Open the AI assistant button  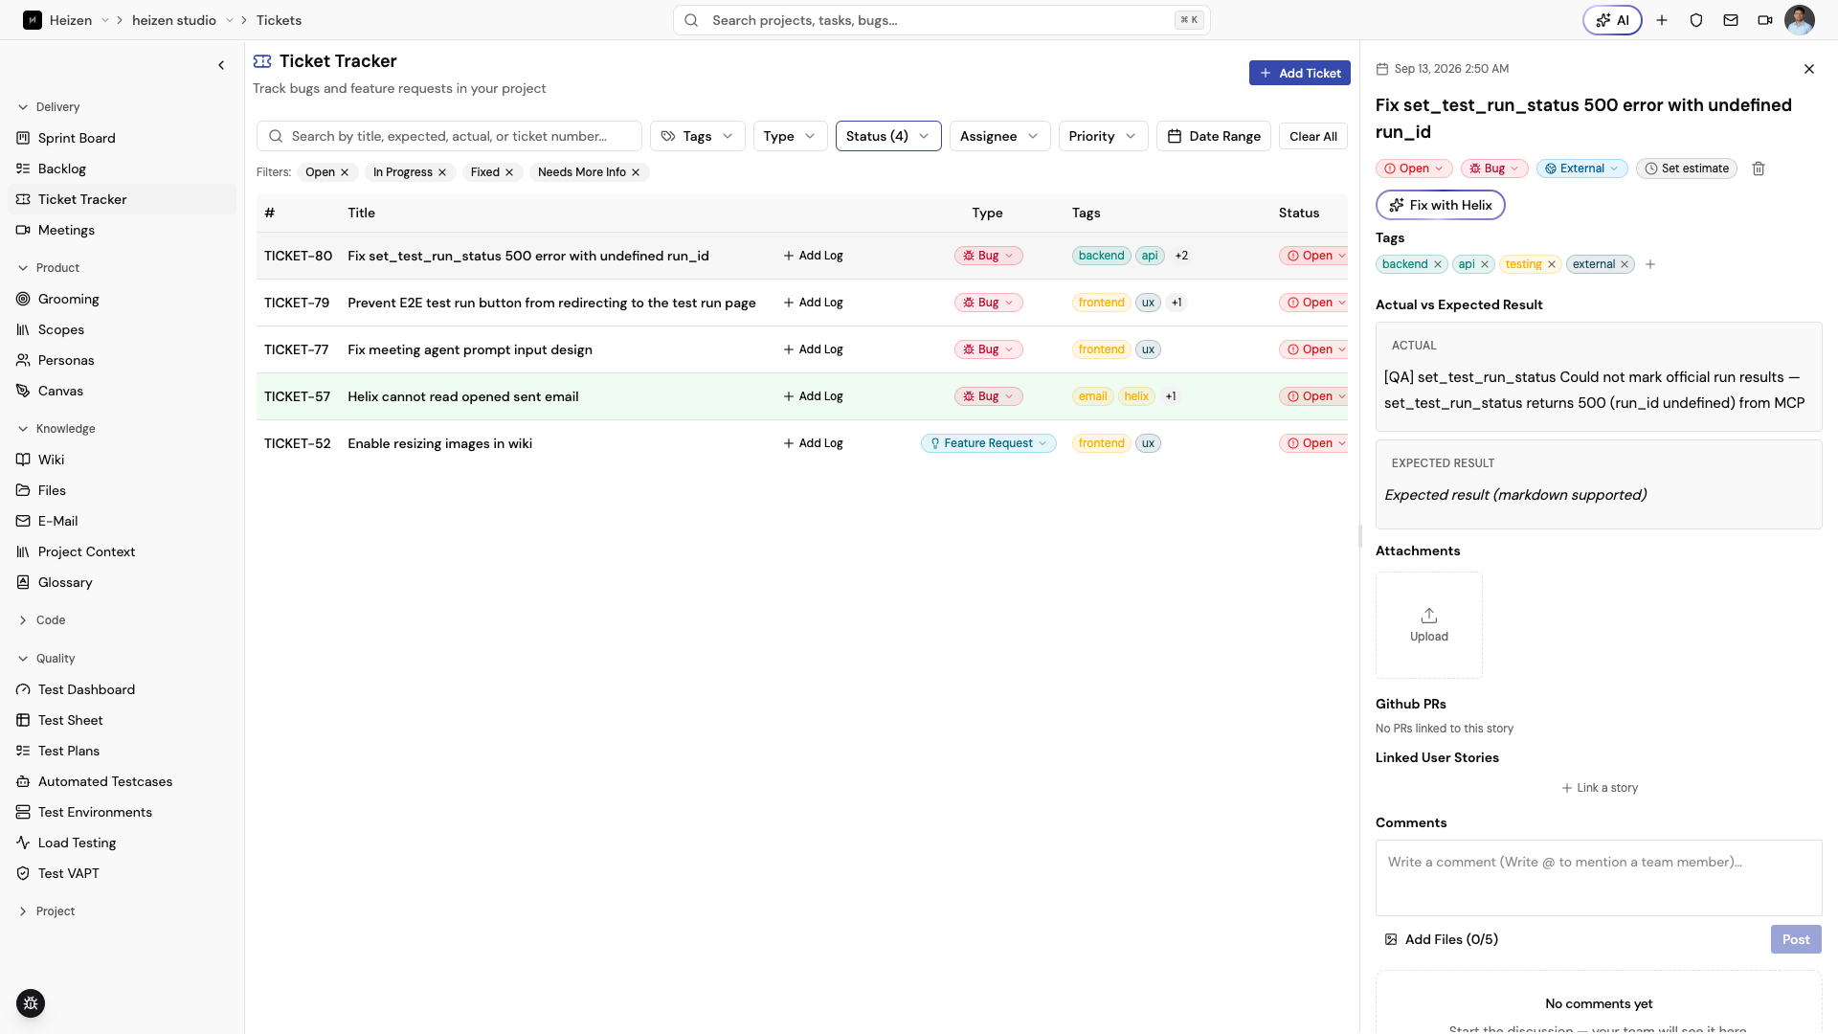(x=1612, y=20)
